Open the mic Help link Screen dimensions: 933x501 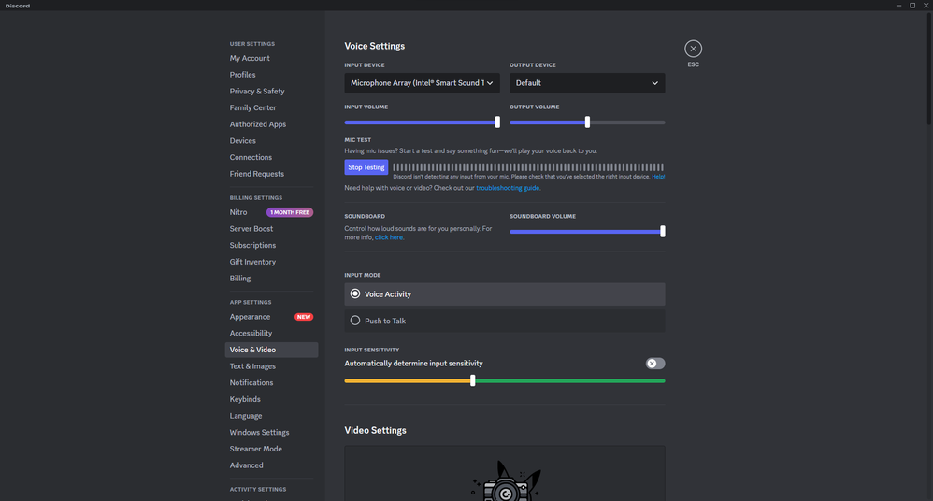point(658,177)
